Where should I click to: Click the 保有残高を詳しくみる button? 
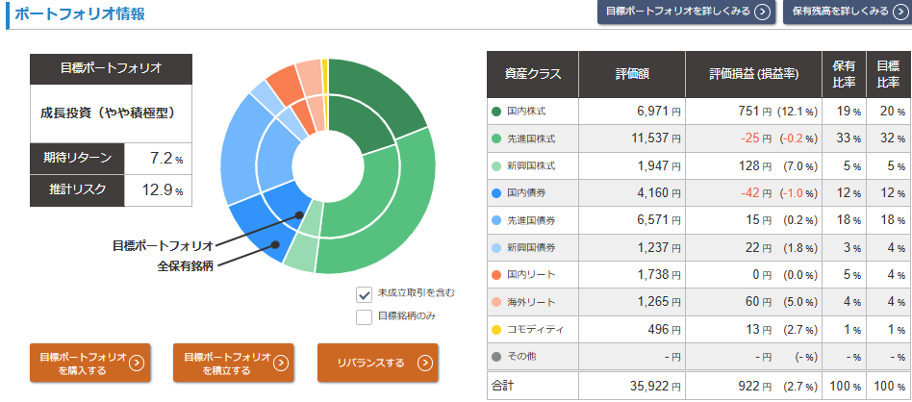pos(838,13)
